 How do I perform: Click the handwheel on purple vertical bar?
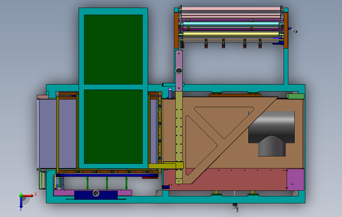click(179, 71)
